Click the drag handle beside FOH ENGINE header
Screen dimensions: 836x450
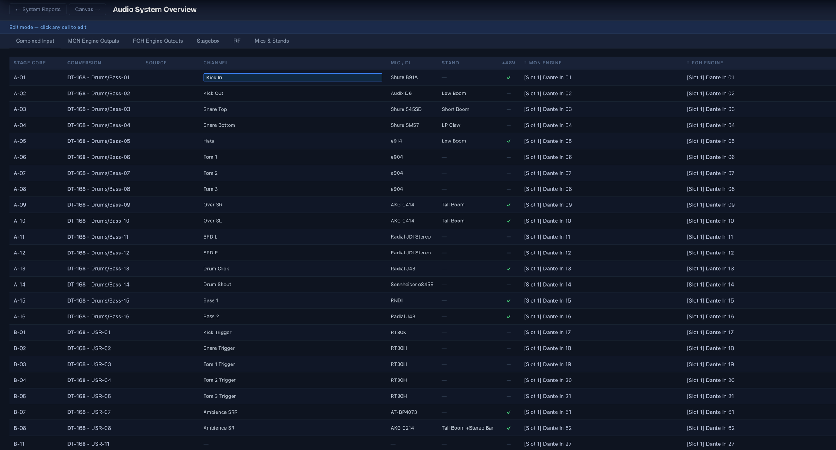(x=688, y=63)
